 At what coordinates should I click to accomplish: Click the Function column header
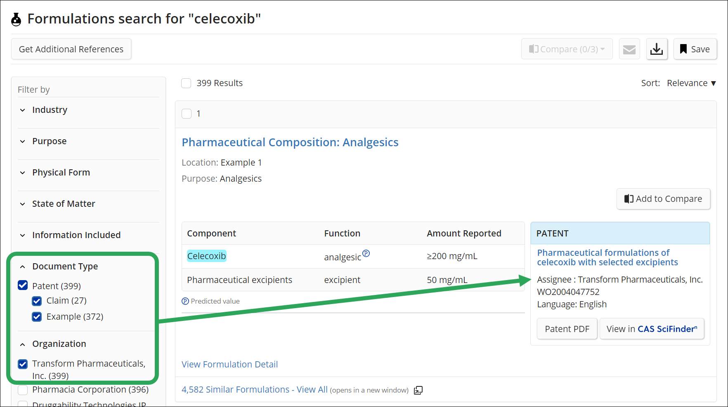point(342,234)
